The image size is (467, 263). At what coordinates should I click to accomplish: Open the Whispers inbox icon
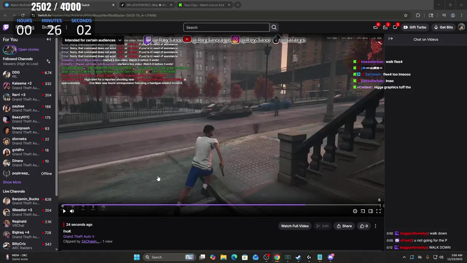pos(385,27)
